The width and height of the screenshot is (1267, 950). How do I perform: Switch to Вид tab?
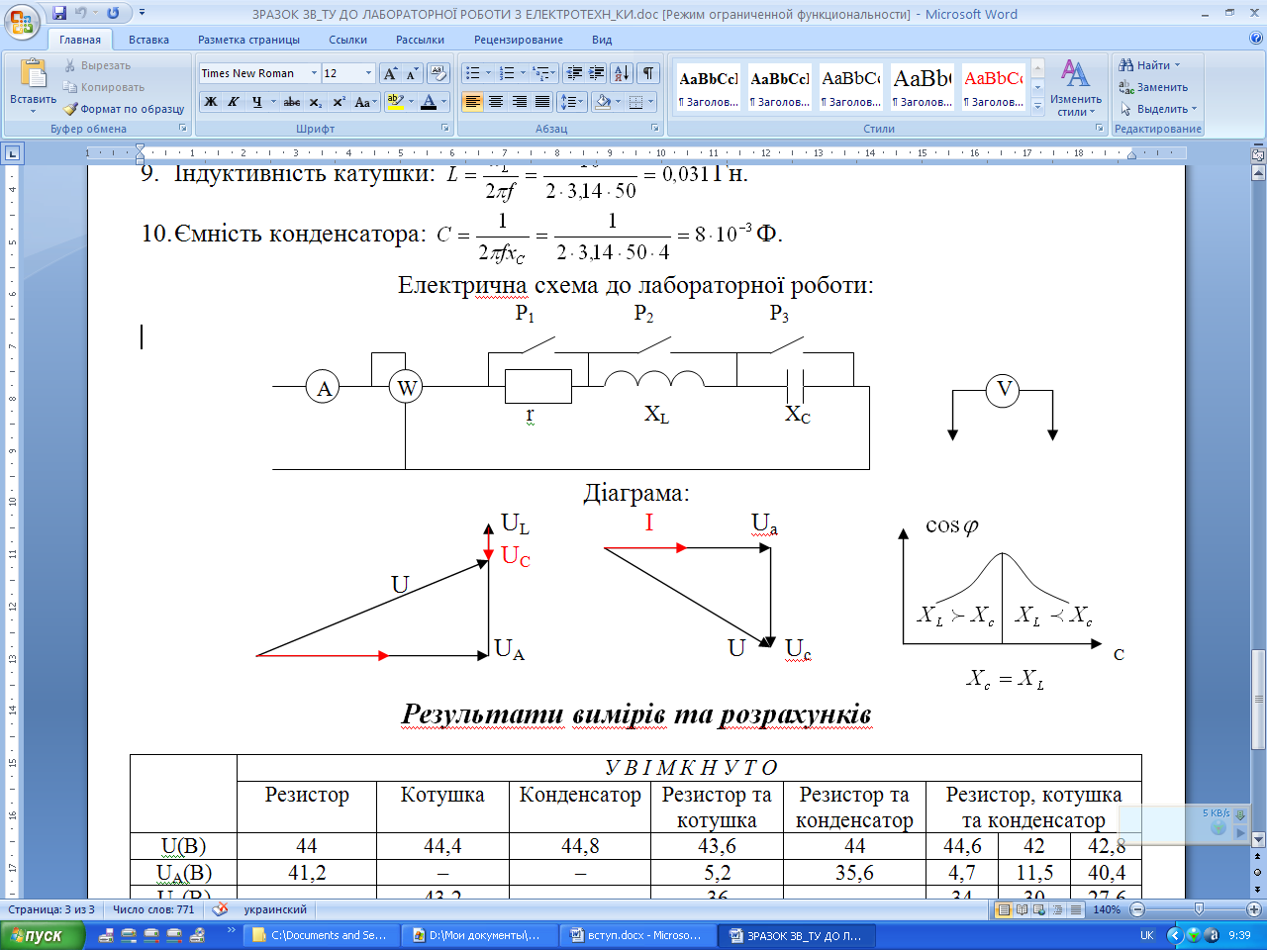(602, 40)
